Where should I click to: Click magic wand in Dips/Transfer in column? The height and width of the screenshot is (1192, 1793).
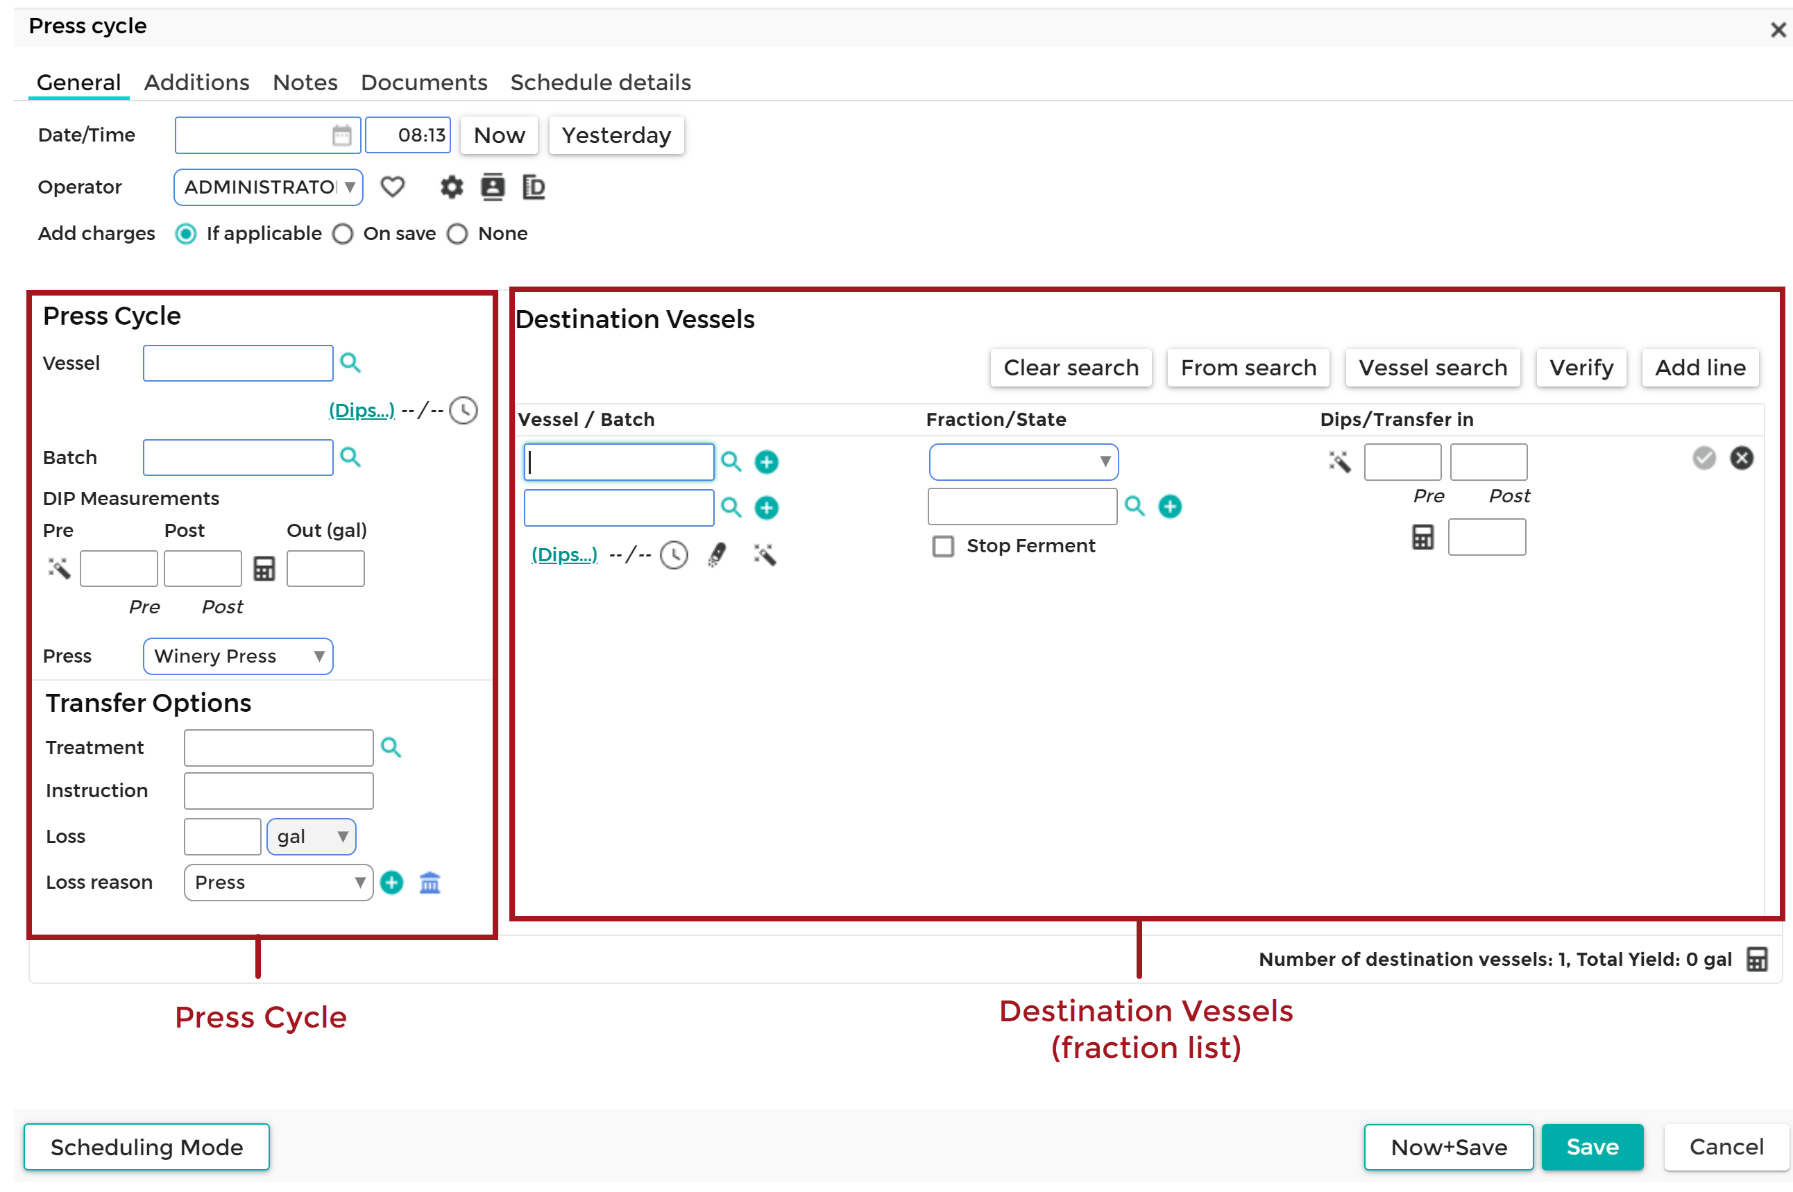tap(1339, 461)
